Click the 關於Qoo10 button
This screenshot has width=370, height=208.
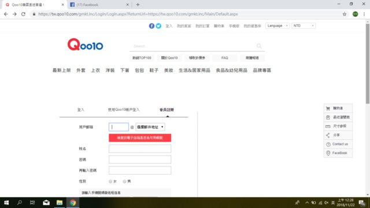click(x=169, y=58)
